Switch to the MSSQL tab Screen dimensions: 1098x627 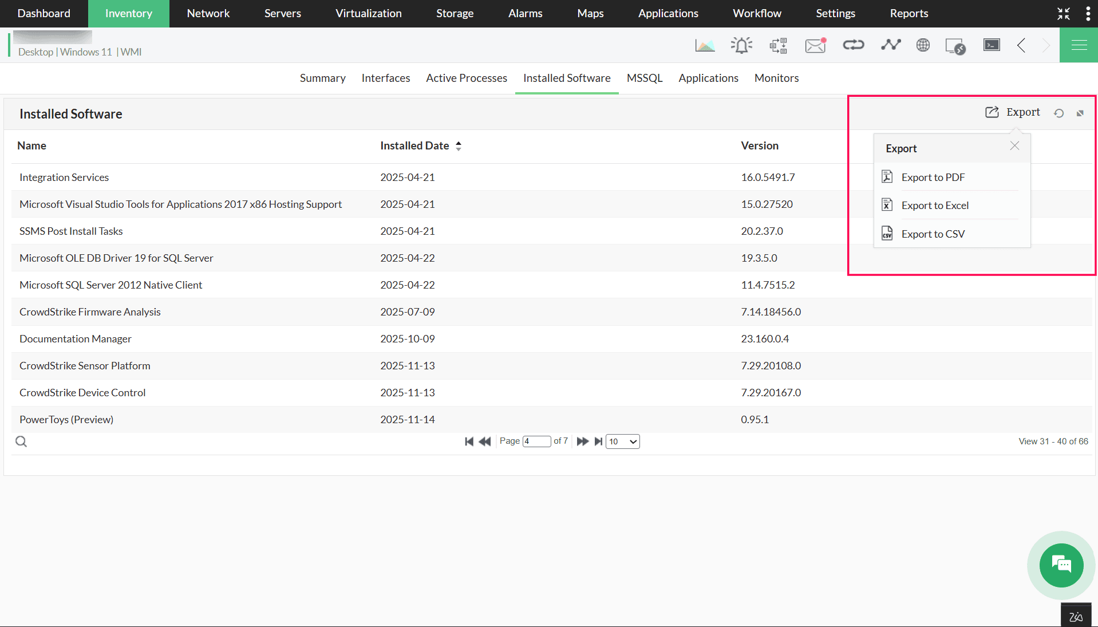point(645,78)
